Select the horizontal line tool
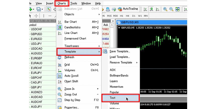Screen dimensions: 211x109 [x=50, y=16]
